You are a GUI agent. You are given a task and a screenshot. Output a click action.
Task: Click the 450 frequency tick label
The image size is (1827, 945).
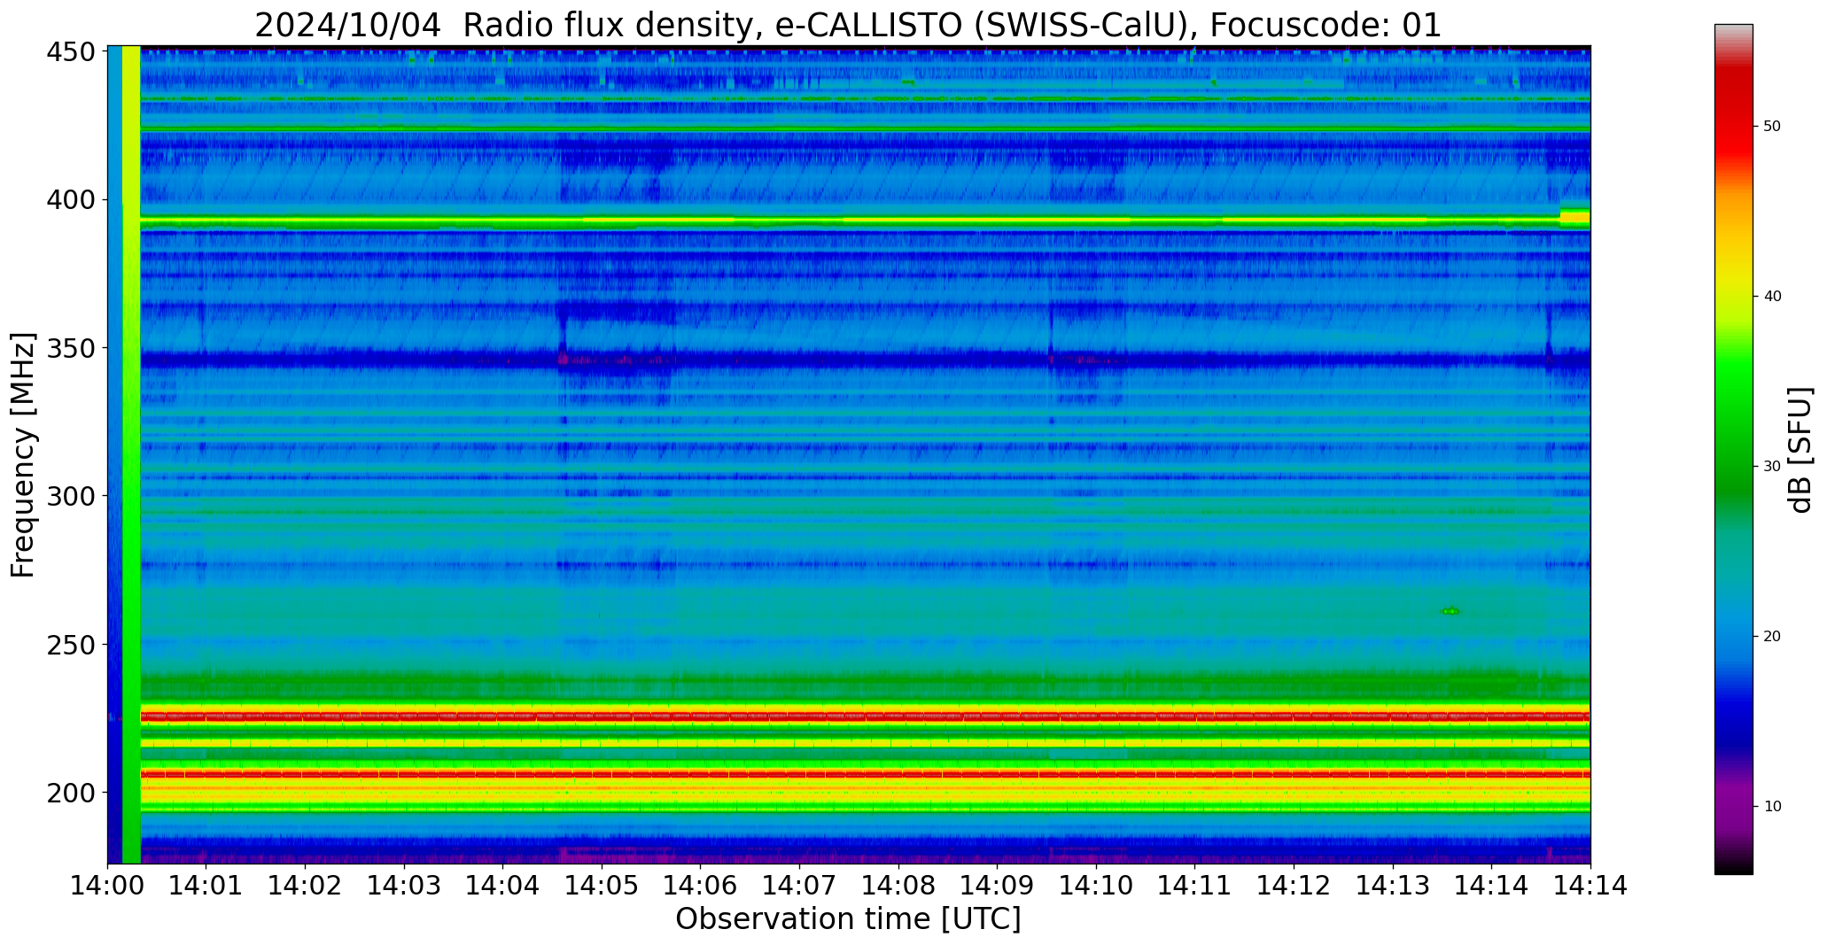point(70,52)
